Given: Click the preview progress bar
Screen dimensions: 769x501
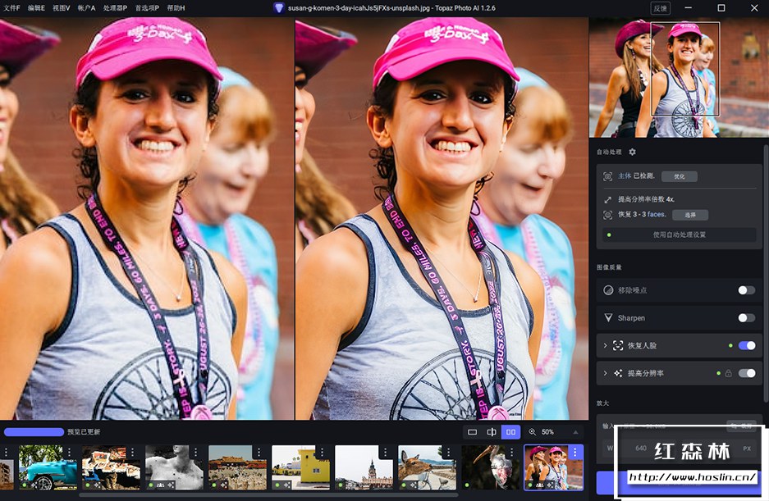Looking at the screenshot, I should pyautogui.click(x=34, y=432).
